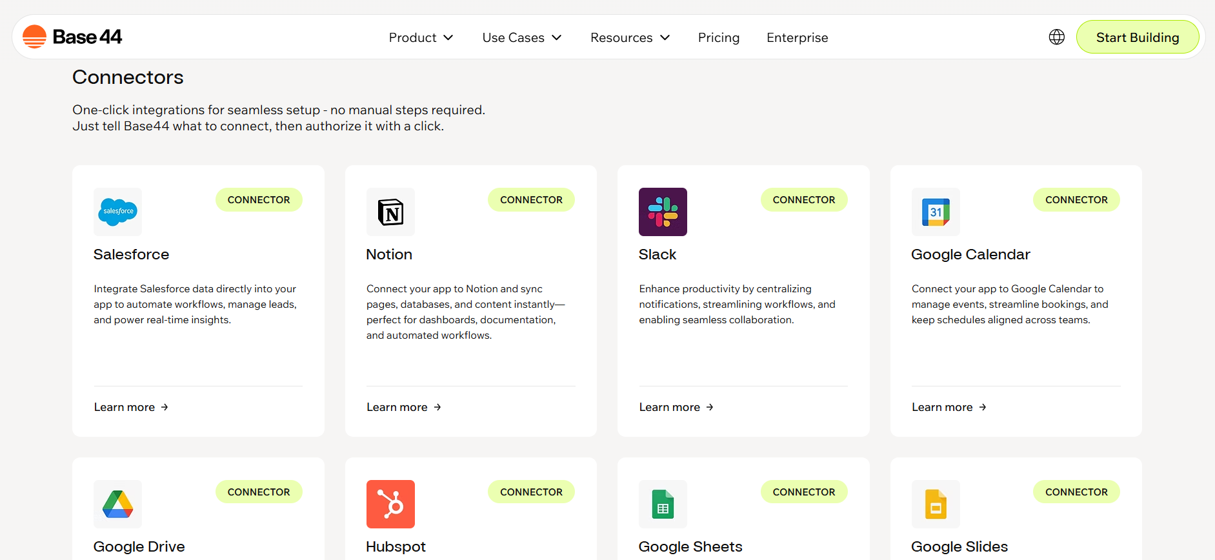The height and width of the screenshot is (560, 1215).
Task: Select the Google Drive card title
Action: [139, 546]
